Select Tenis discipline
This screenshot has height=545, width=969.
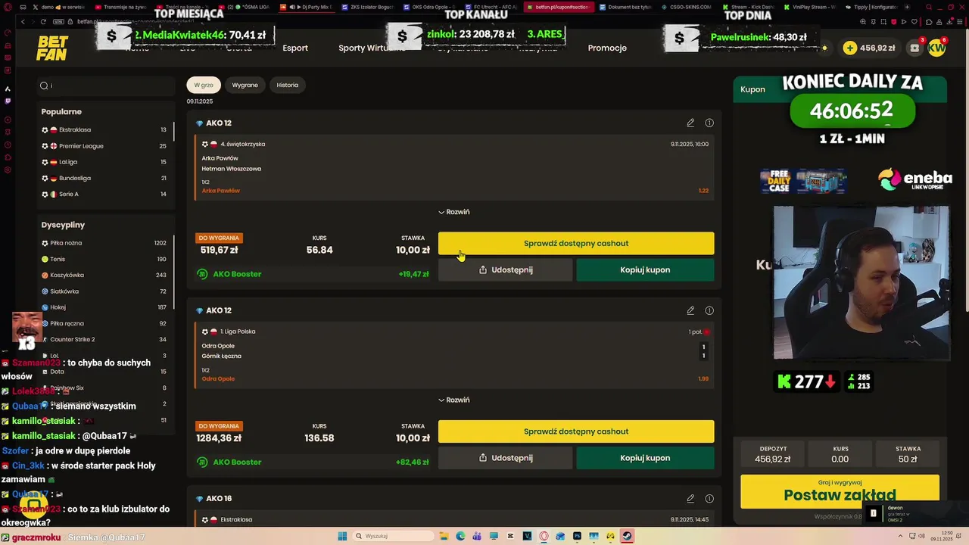pyautogui.click(x=104, y=259)
